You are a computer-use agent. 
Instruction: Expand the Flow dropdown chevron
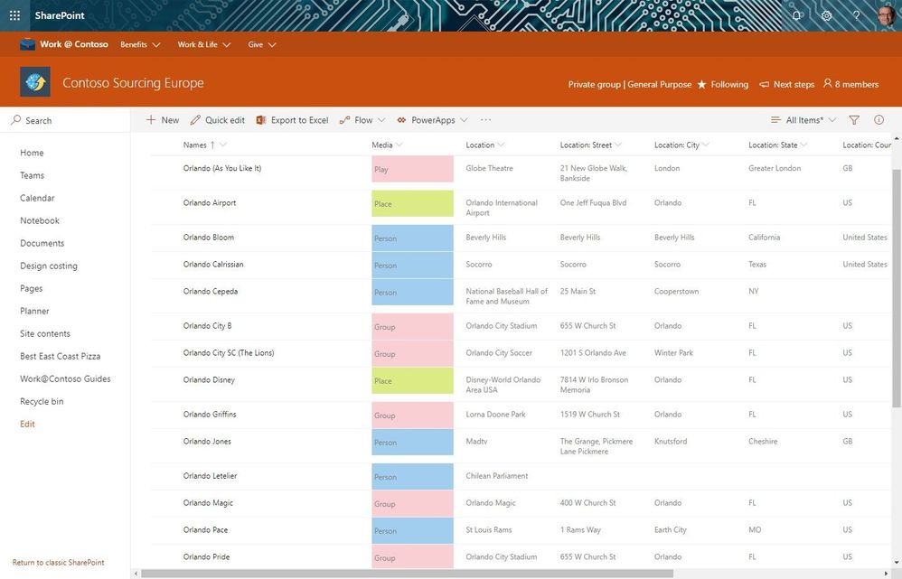tap(381, 119)
